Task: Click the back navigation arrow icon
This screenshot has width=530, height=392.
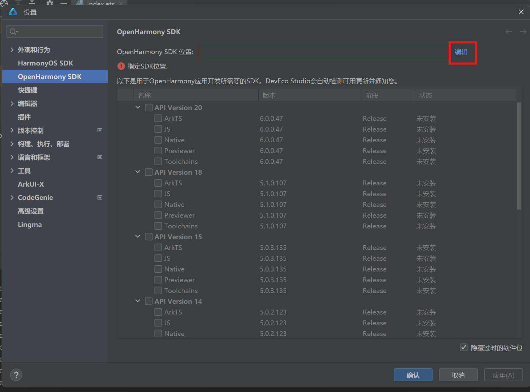Action: click(509, 32)
